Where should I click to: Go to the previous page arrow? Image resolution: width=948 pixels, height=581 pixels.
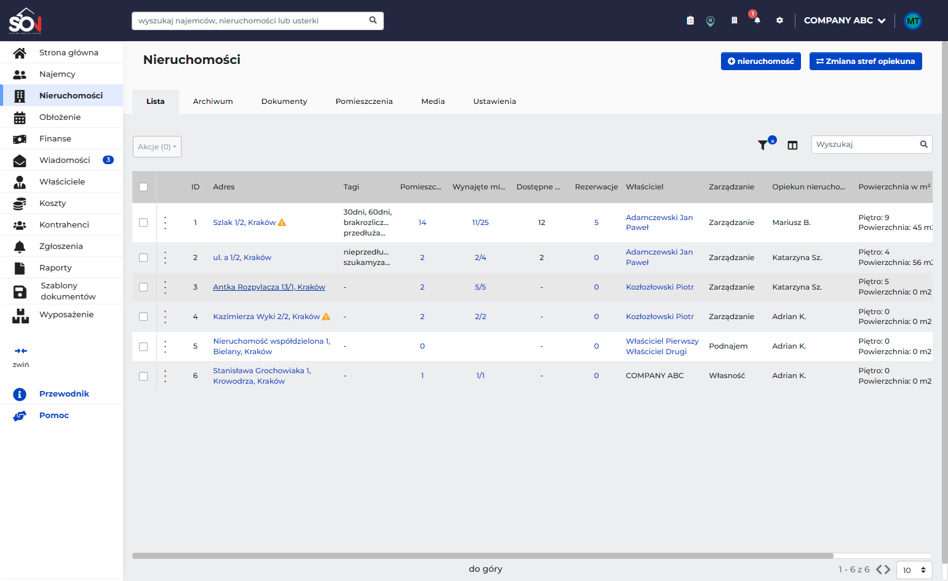coord(880,569)
